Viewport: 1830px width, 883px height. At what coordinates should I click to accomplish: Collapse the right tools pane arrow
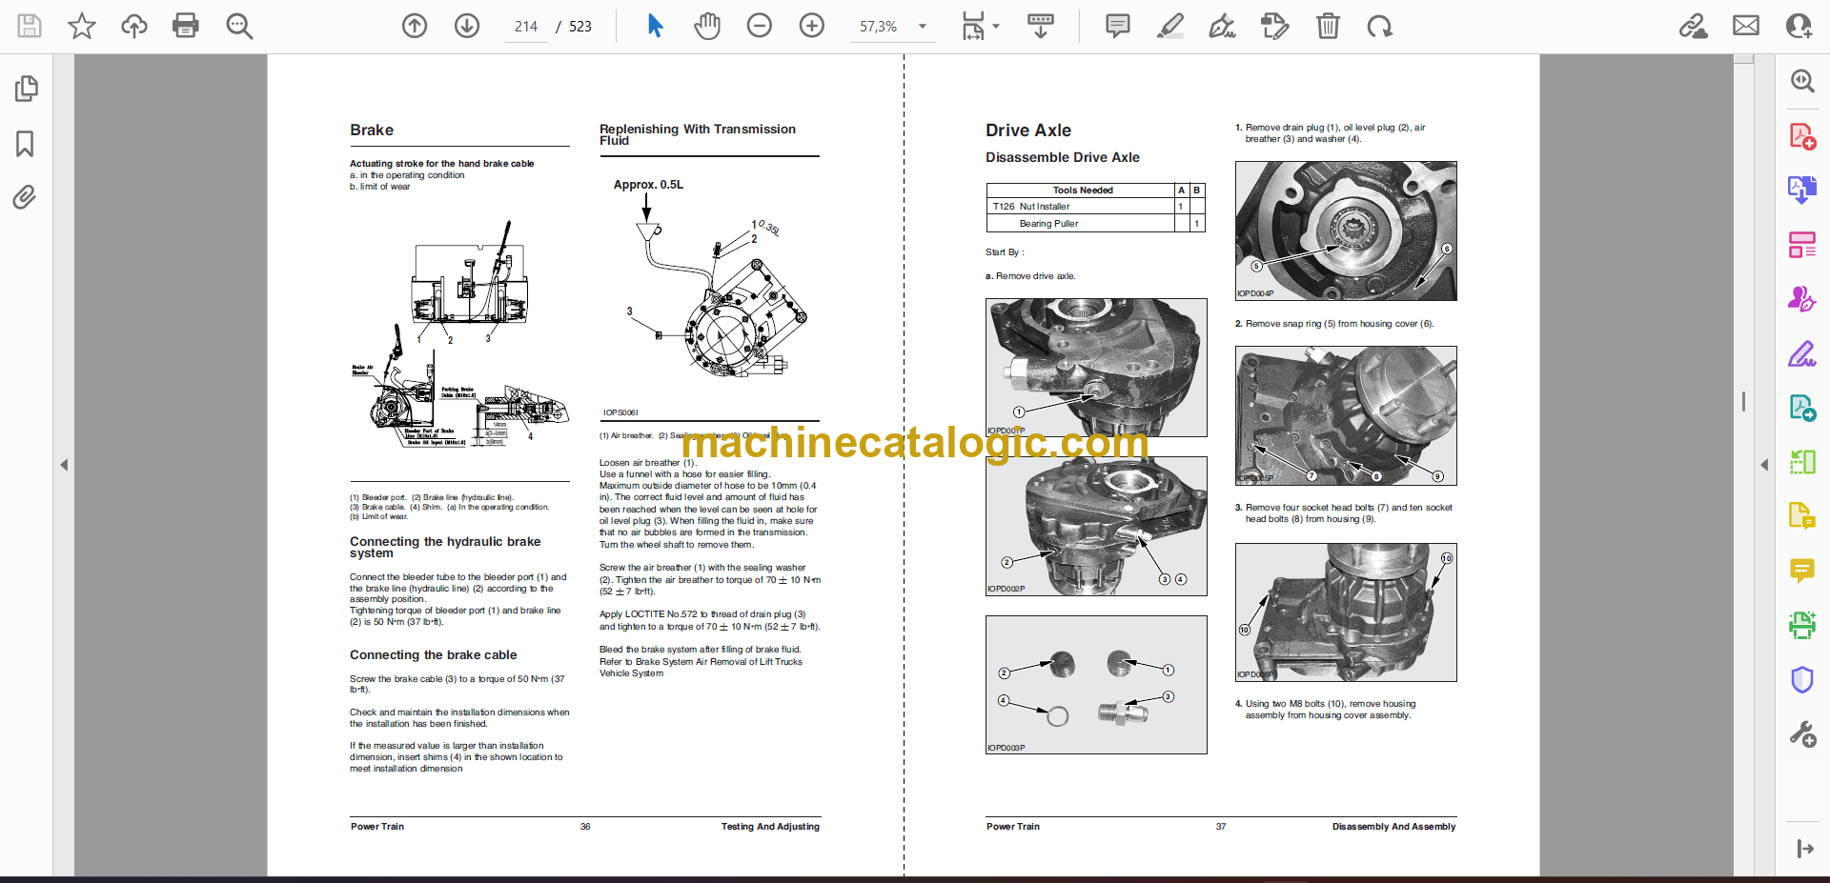pos(1764,465)
